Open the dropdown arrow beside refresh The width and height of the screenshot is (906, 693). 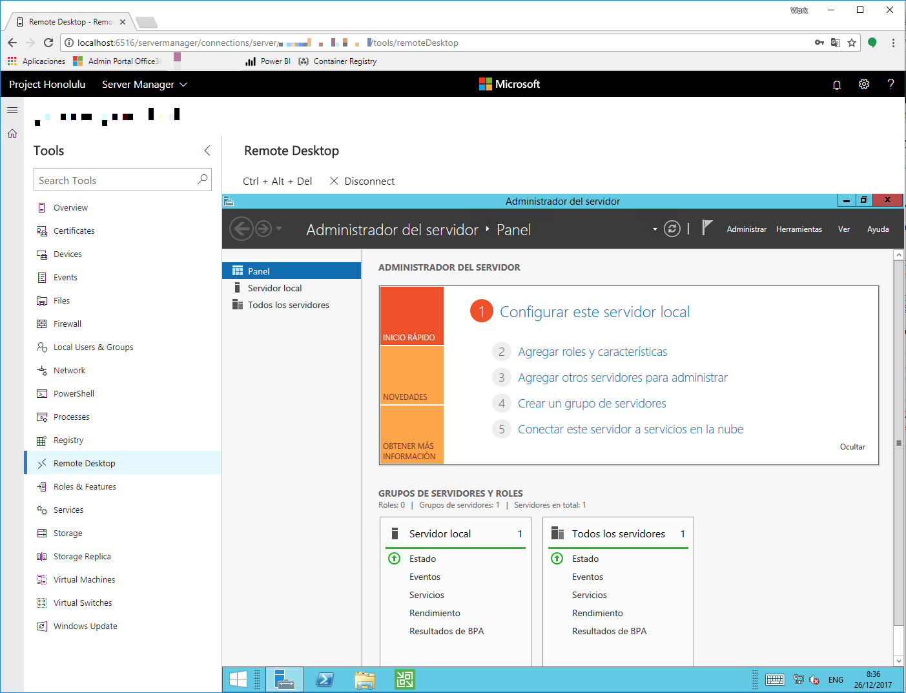click(x=655, y=229)
